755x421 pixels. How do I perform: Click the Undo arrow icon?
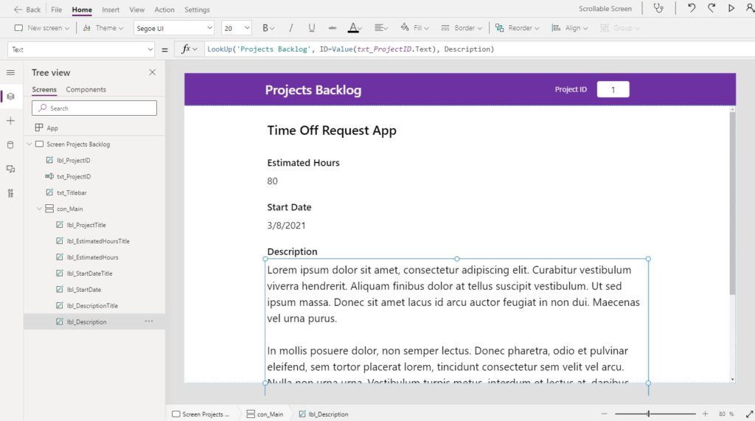pyautogui.click(x=692, y=8)
